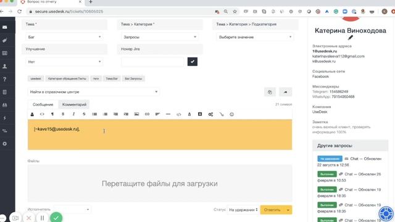This screenshot has width=395, height=222.
Task: Open the sliders icon in sidebar
Action: pyautogui.click(x=5, y=131)
